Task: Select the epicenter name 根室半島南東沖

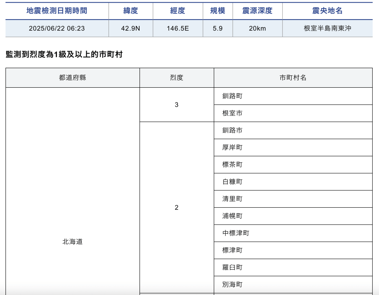Action: click(328, 29)
